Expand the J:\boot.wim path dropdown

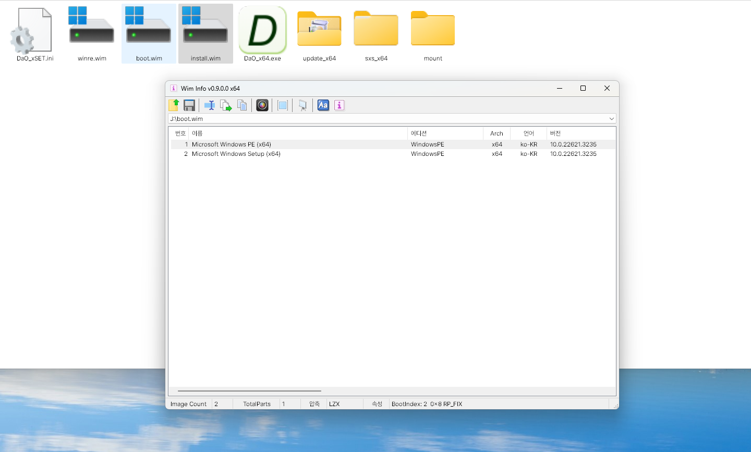click(611, 119)
